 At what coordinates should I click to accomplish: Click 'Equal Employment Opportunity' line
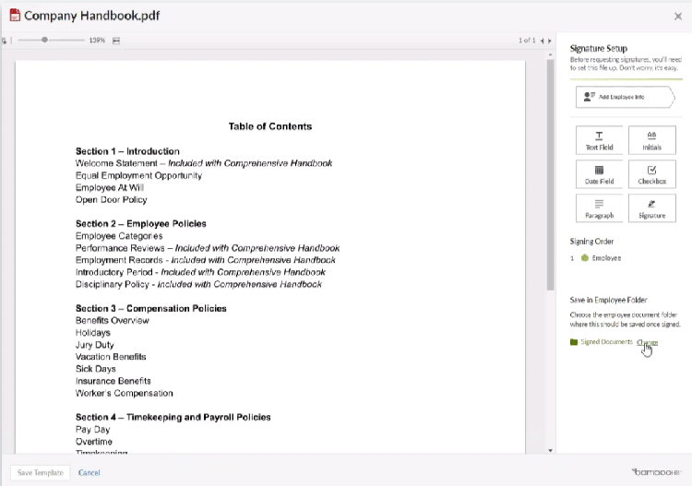pos(138,175)
